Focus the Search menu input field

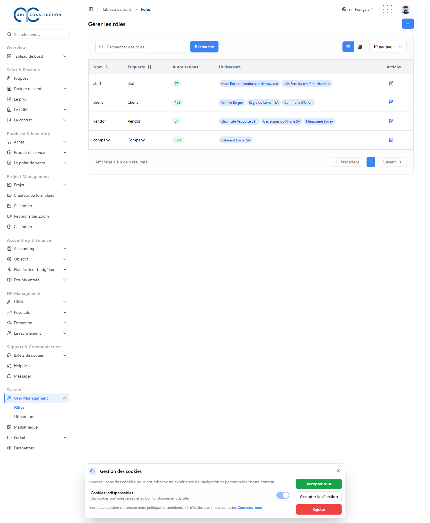click(37, 34)
